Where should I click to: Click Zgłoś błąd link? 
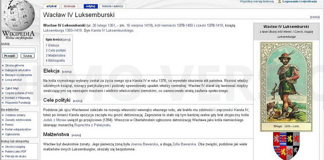tap(12, 88)
